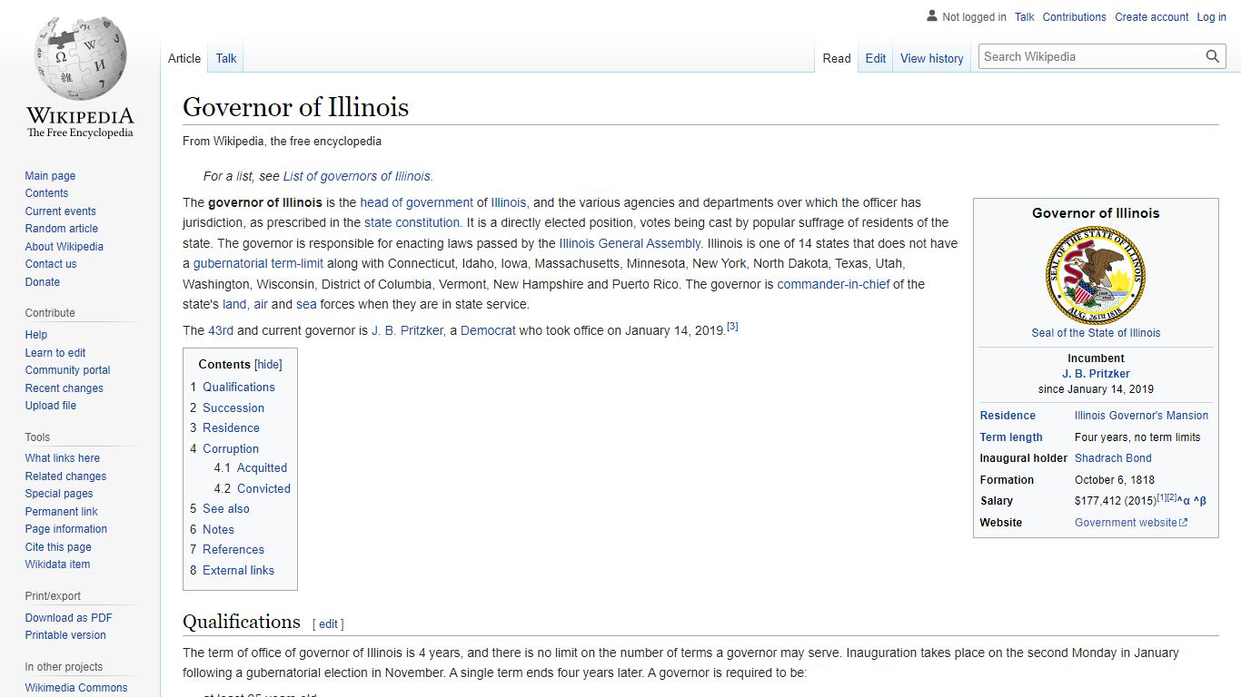Open commander-in-chief link

coord(833,285)
